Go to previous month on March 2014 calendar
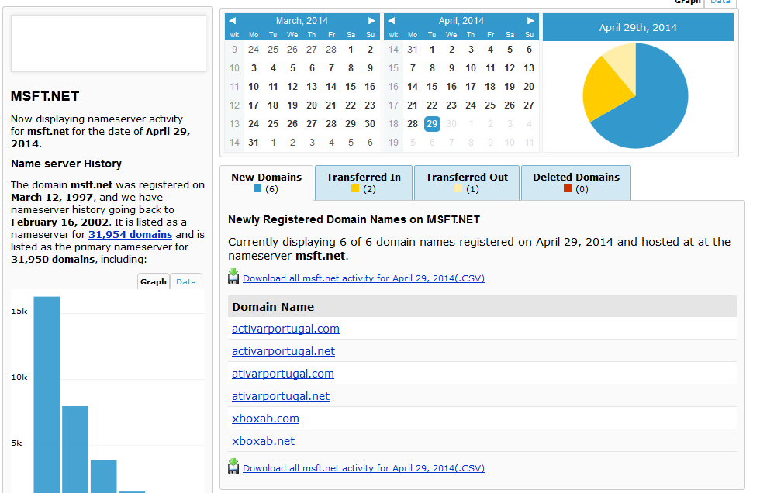Screen dimensions: 760x493 233,21
